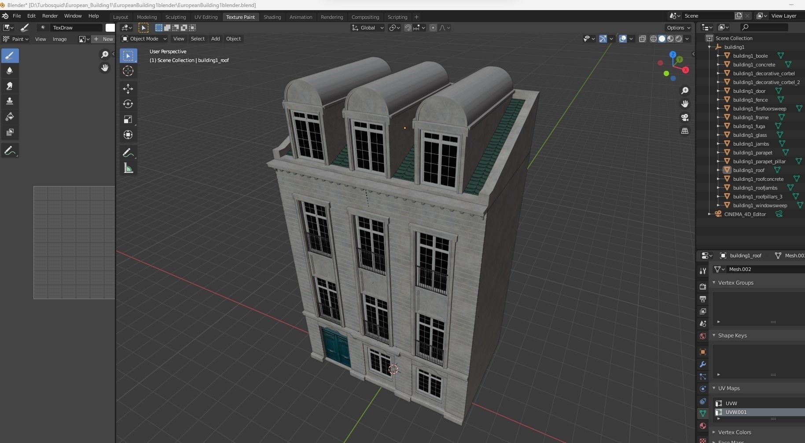This screenshot has height=443, width=805.
Task: Switch to solid shading mode
Action: [662, 39]
